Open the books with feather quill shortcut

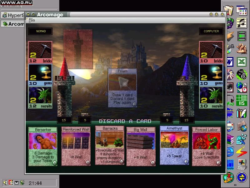pos(242,113)
